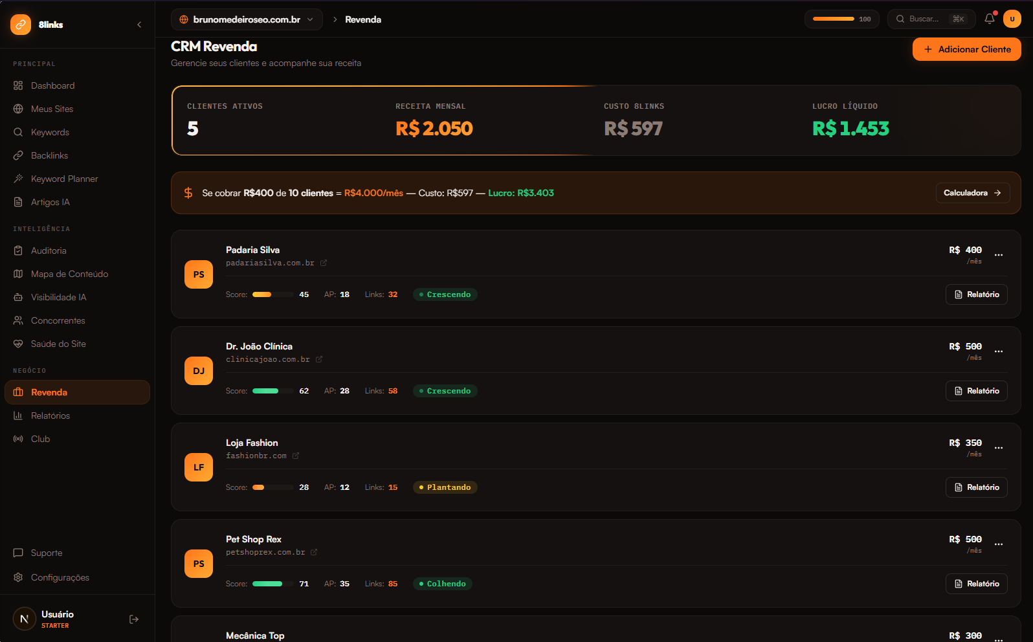Open Relatório for Loja Fashion
The height and width of the screenshot is (642, 1033).
(977, 487)
